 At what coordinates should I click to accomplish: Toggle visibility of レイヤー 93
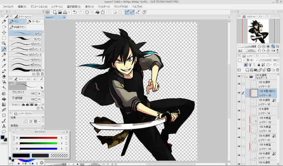coord(239,120)
